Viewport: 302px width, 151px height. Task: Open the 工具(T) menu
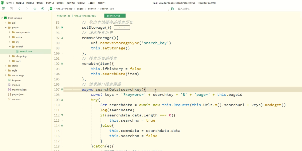click(x=91, y=3)
